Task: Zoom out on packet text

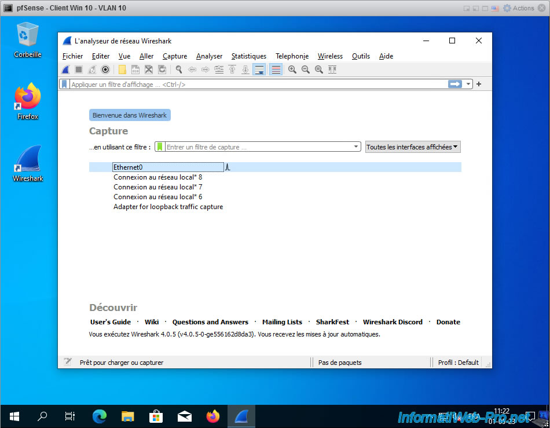Action: tap(306, 69)
